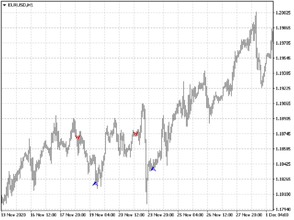Click the 26 Nov 12:00 time label
The height and width of the screenshot is (220, 294).
pyautogui.click(x=219, y=215)
